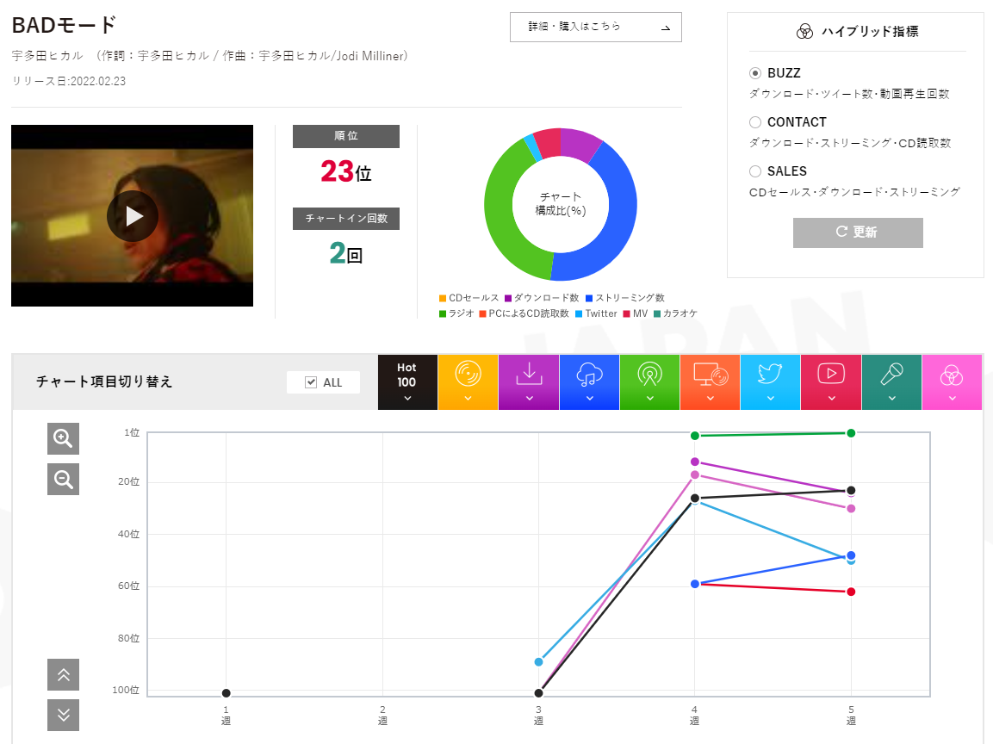Select the karaoke microphone chart icon
Screen dimensions: 993x744
coord(891,381)
